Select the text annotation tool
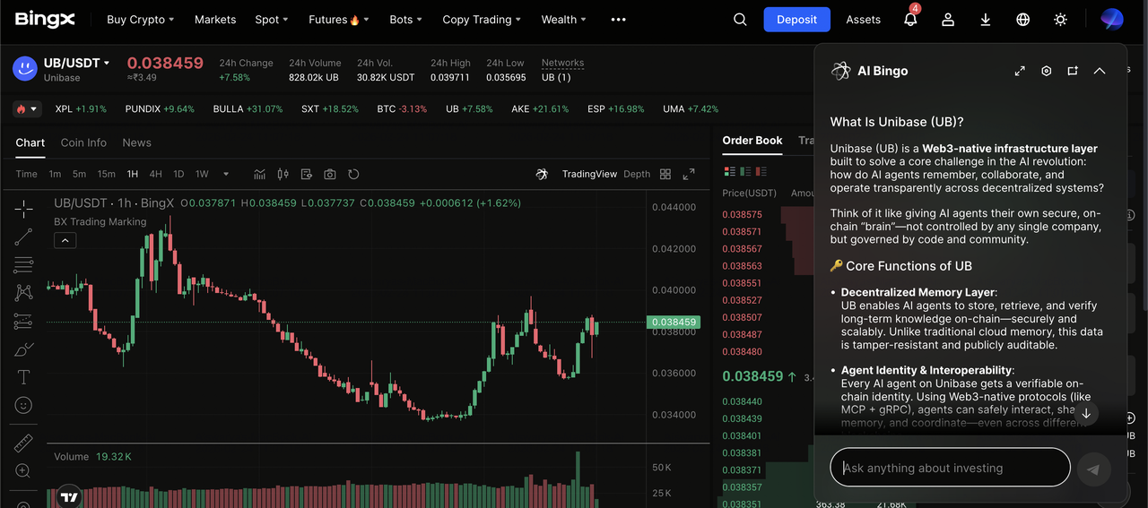 23,377
